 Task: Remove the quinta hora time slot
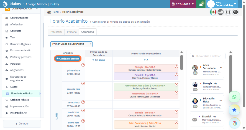point(83,121)
